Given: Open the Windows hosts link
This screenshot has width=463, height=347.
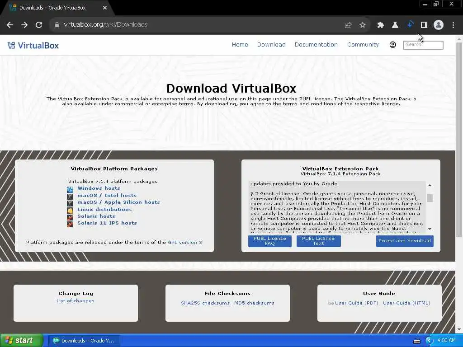Looking at the screenshot, I should coord(99,188).
